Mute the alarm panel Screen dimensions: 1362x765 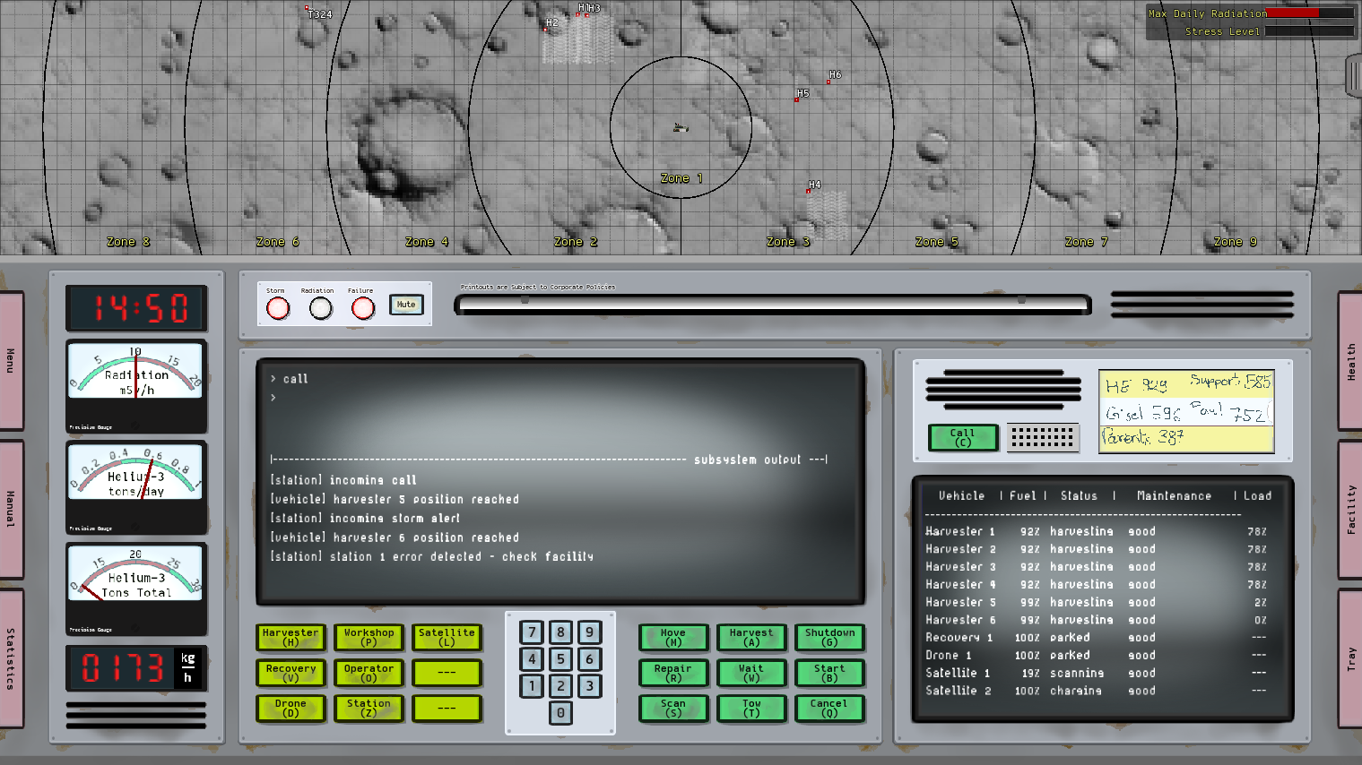pos(406,305)
